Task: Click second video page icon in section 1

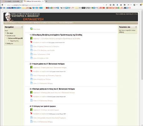Action: click(x=31, y=50)
